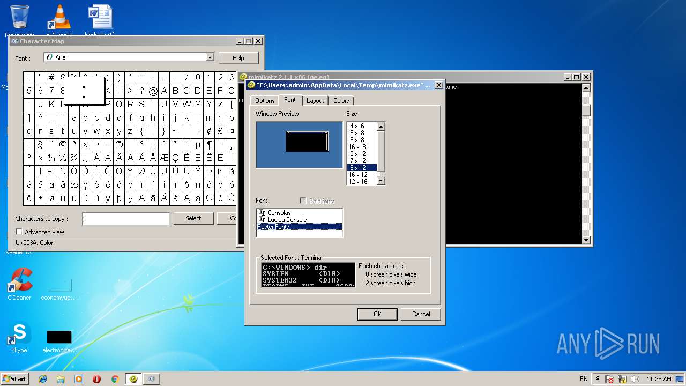Open the volume speaker tray icon
686x386 pixels.
point(634,379)
